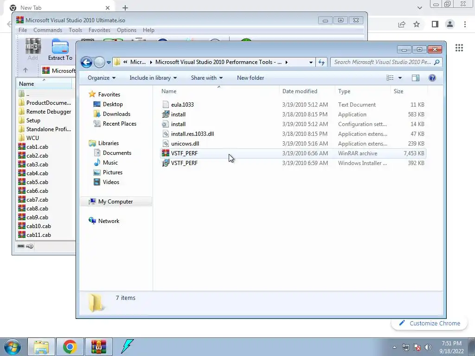Click Extract To icon in WinRAR toolbar
Image resolution: width=475 pixels, height=356 pixels.
point(60,49)
